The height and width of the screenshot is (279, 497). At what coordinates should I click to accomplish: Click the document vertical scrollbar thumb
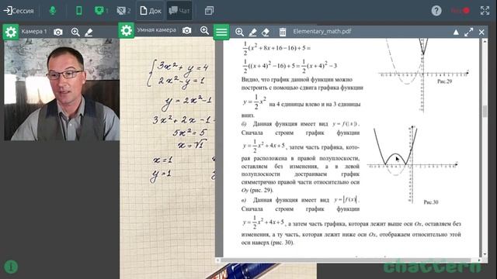click(x=485, y=112)
